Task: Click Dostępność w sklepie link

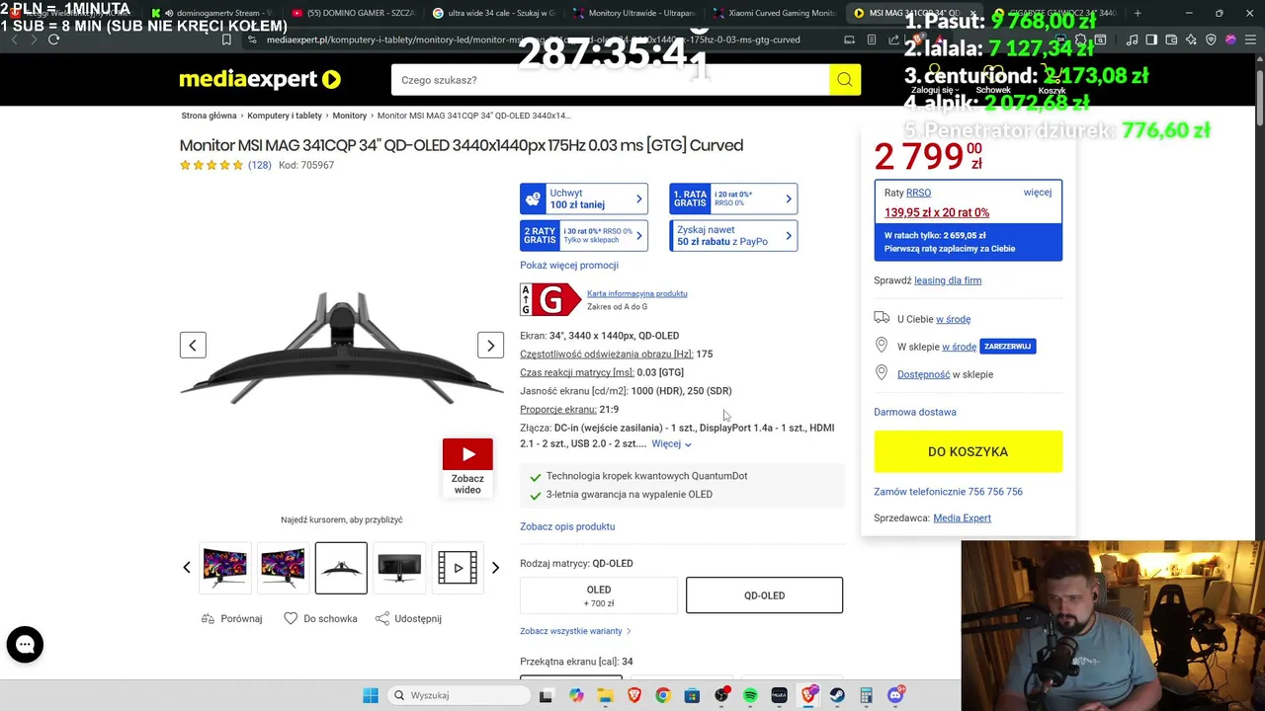Action: (923, 374)
